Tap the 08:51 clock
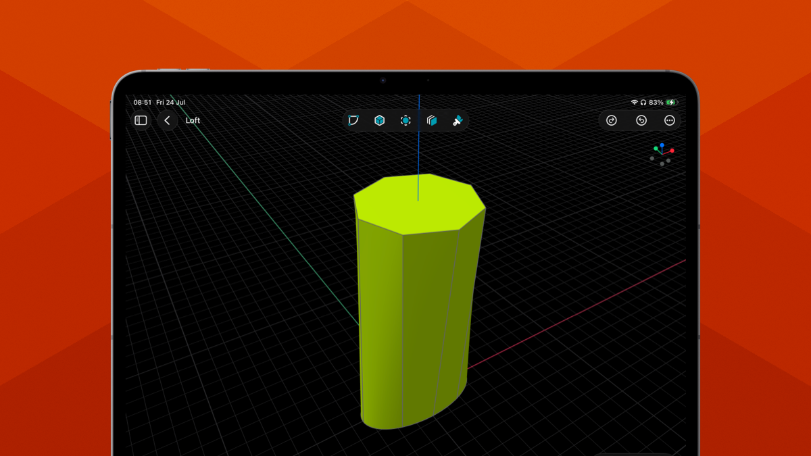This screenshot has height=456, width=811. click(142, 103)
